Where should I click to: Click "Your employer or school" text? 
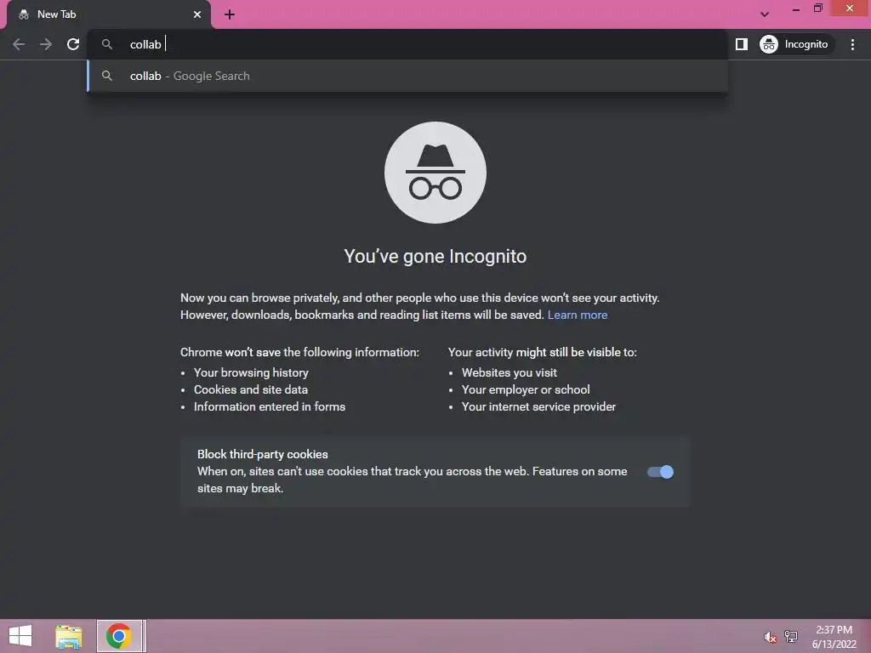526,389
